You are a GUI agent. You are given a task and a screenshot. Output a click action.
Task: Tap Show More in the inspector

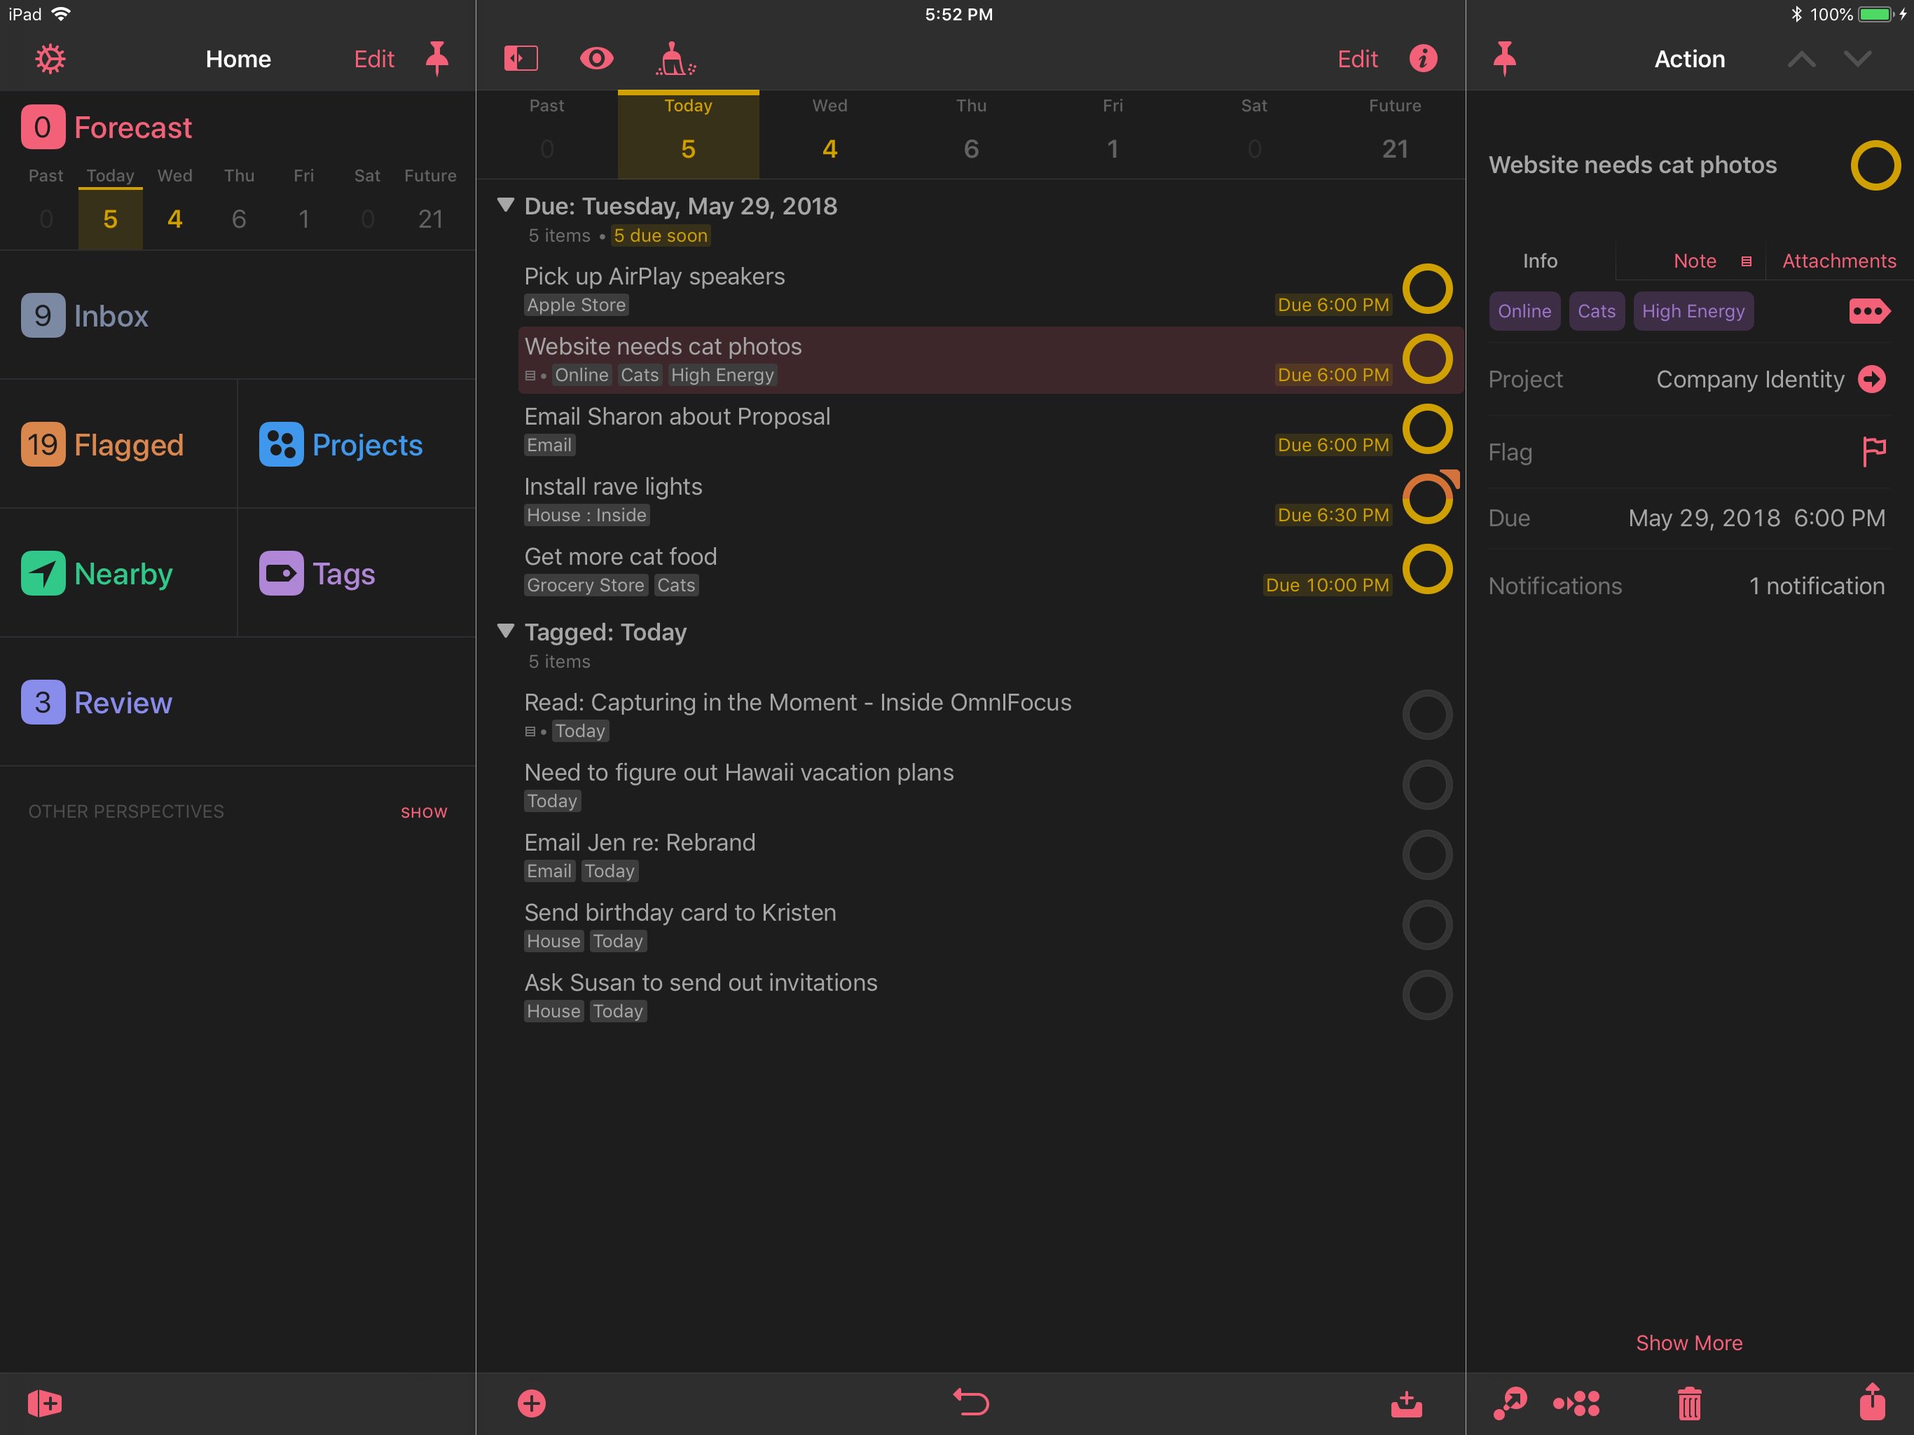(x=1689, y=1343)
